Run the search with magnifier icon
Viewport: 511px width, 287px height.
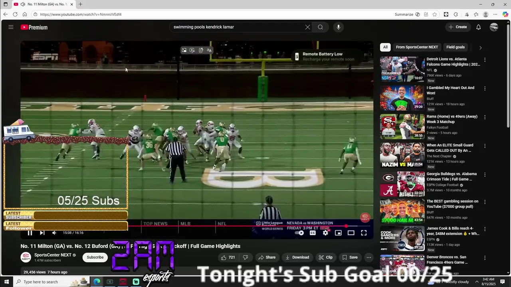(320, 27)
